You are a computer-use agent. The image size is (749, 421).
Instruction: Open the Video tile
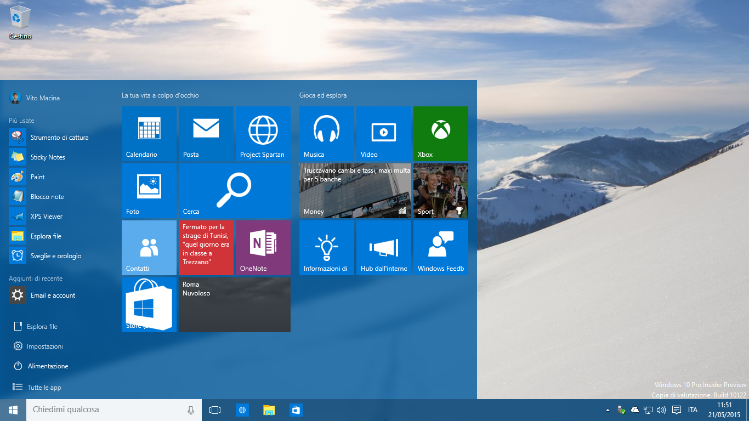coord(384,134)
